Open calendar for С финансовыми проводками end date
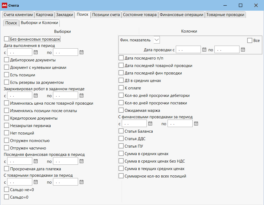 point(196,124)
